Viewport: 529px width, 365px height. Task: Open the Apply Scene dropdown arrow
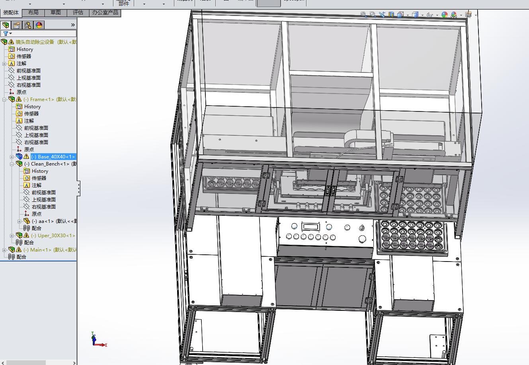tap(461, 15)
